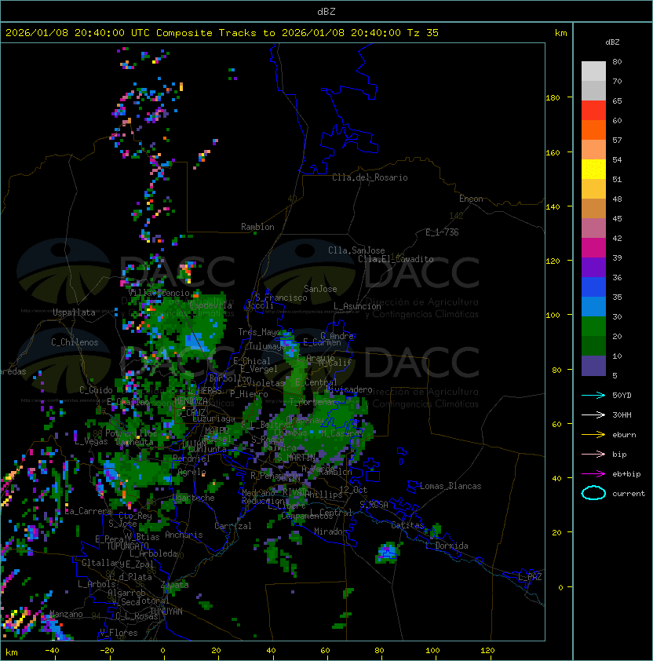Click the L_Asuncion place label

tap(357, 306)
